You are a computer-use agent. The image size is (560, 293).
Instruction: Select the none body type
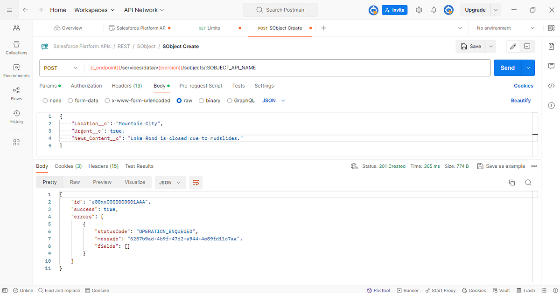point(52,101)
